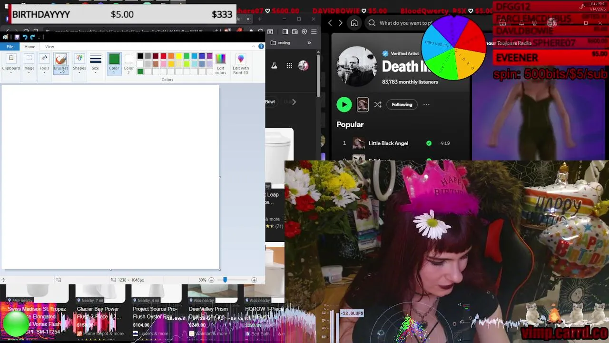
Task: Show hidden bookmarks with double chevron
Action: pos(309,43)
